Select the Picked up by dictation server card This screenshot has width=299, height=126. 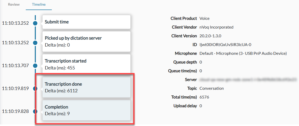(x=87, y=41)
